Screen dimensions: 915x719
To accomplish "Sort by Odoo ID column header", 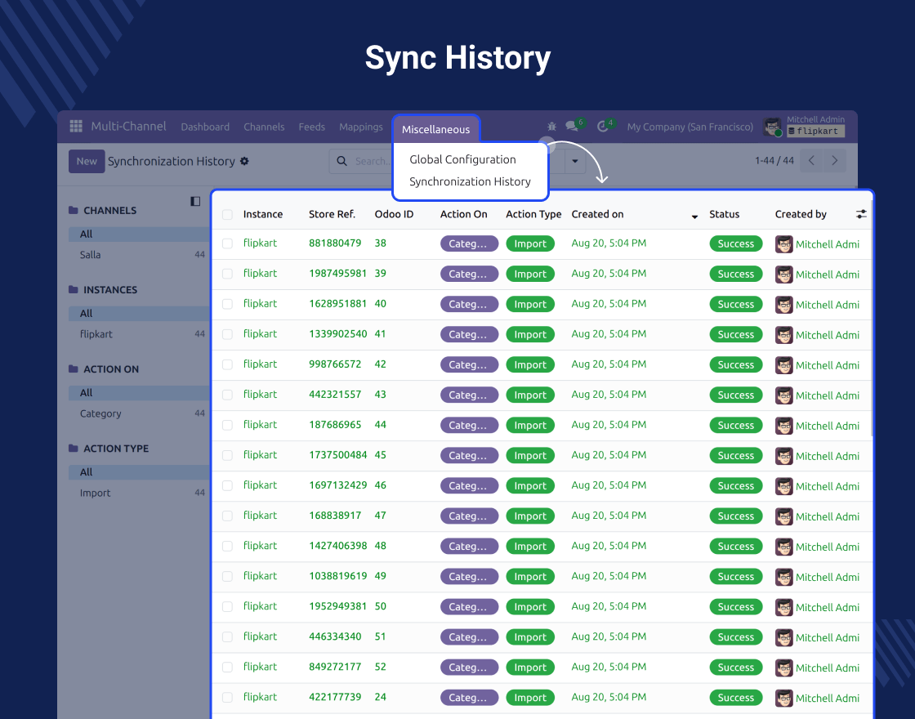I will click(x=394, y=214).
